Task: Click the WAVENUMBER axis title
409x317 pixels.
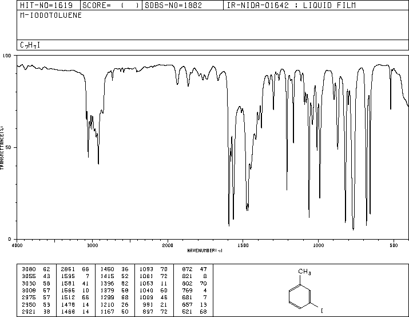Action: 205,251
